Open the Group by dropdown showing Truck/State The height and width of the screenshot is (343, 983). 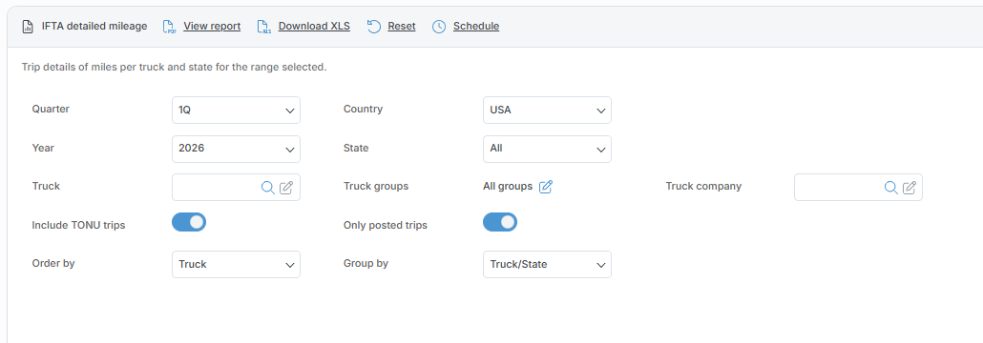pyautogui.click(x=547, y=264)
